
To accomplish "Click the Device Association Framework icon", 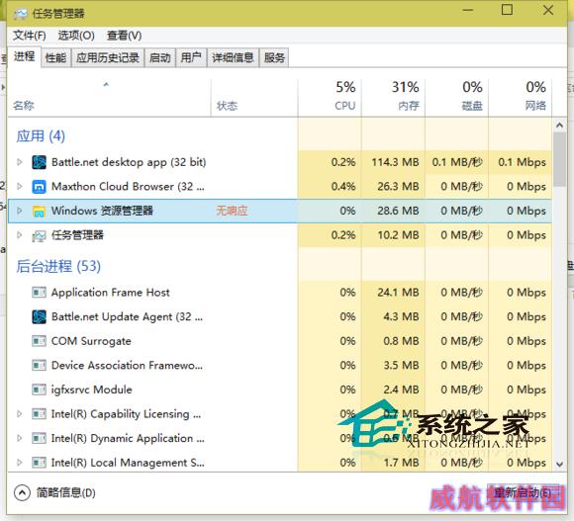I will pyautogui.click(x=40, y=365).
